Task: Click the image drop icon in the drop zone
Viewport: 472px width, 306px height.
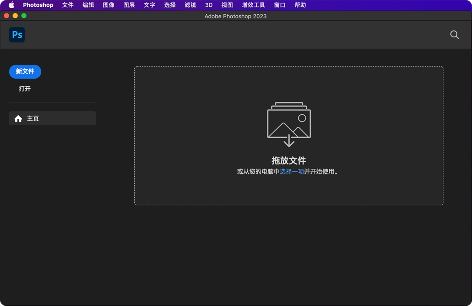Action: coord(289,124)
